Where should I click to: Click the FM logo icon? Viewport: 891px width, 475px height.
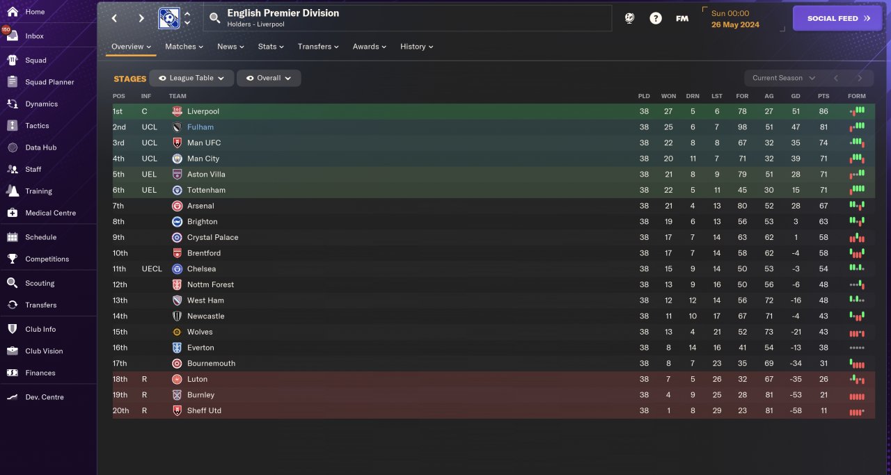click(x=682, y=19)
